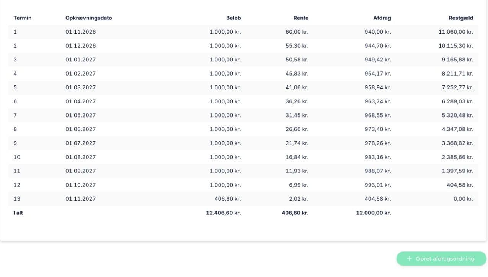Select remaining debt 5.320,48 kr.
The width and height of the screenshot is (488, 277).
pos(458,115)
